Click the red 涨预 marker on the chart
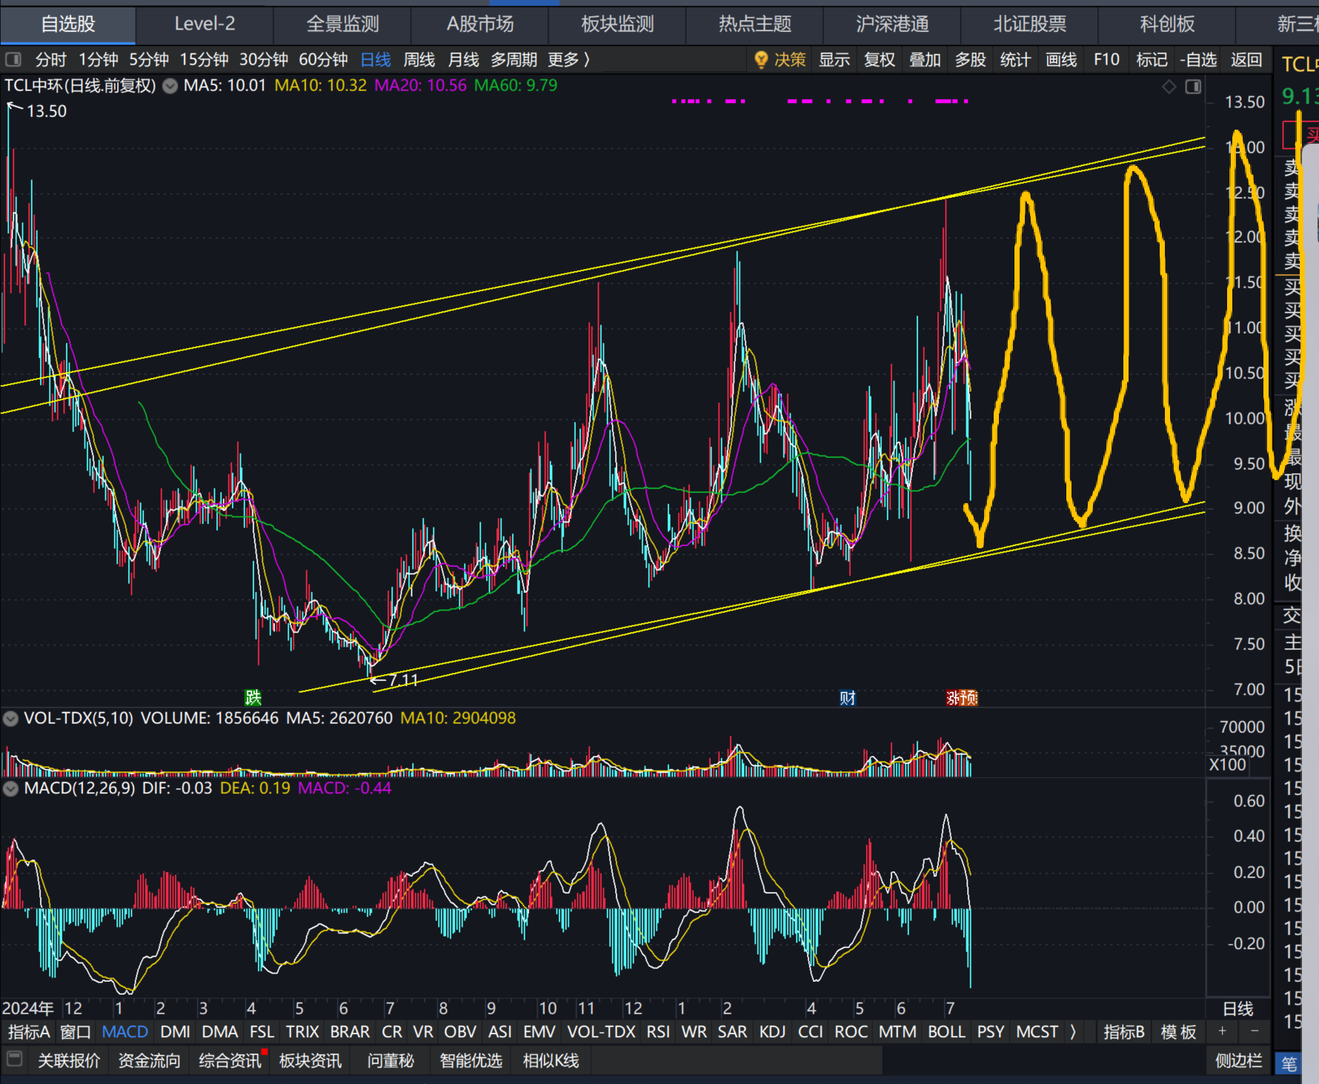1319x1084 pixels. point(962,698)
